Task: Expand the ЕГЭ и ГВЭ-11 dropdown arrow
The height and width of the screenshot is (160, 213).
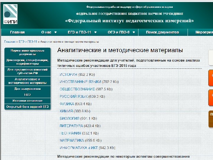Action: 95,32
